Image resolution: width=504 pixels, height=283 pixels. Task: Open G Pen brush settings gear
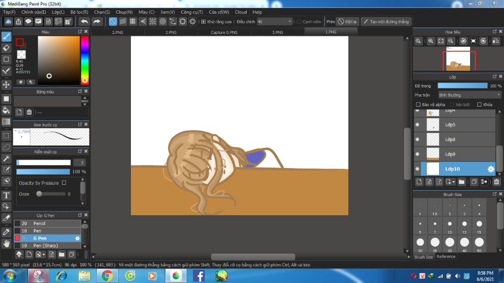pos(77,238)
